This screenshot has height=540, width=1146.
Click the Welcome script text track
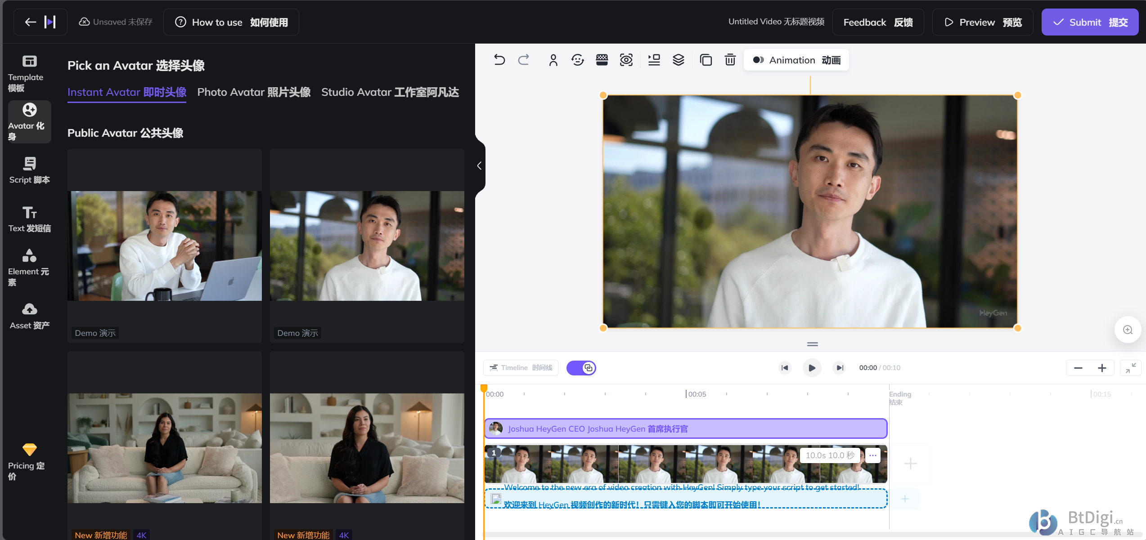point(686,498)
